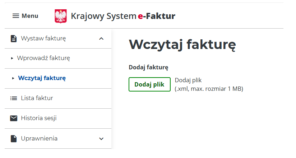Go to Historia sesji
This screenshot has width=296, height=158.
pyautogui.click(x=39, y=118)
